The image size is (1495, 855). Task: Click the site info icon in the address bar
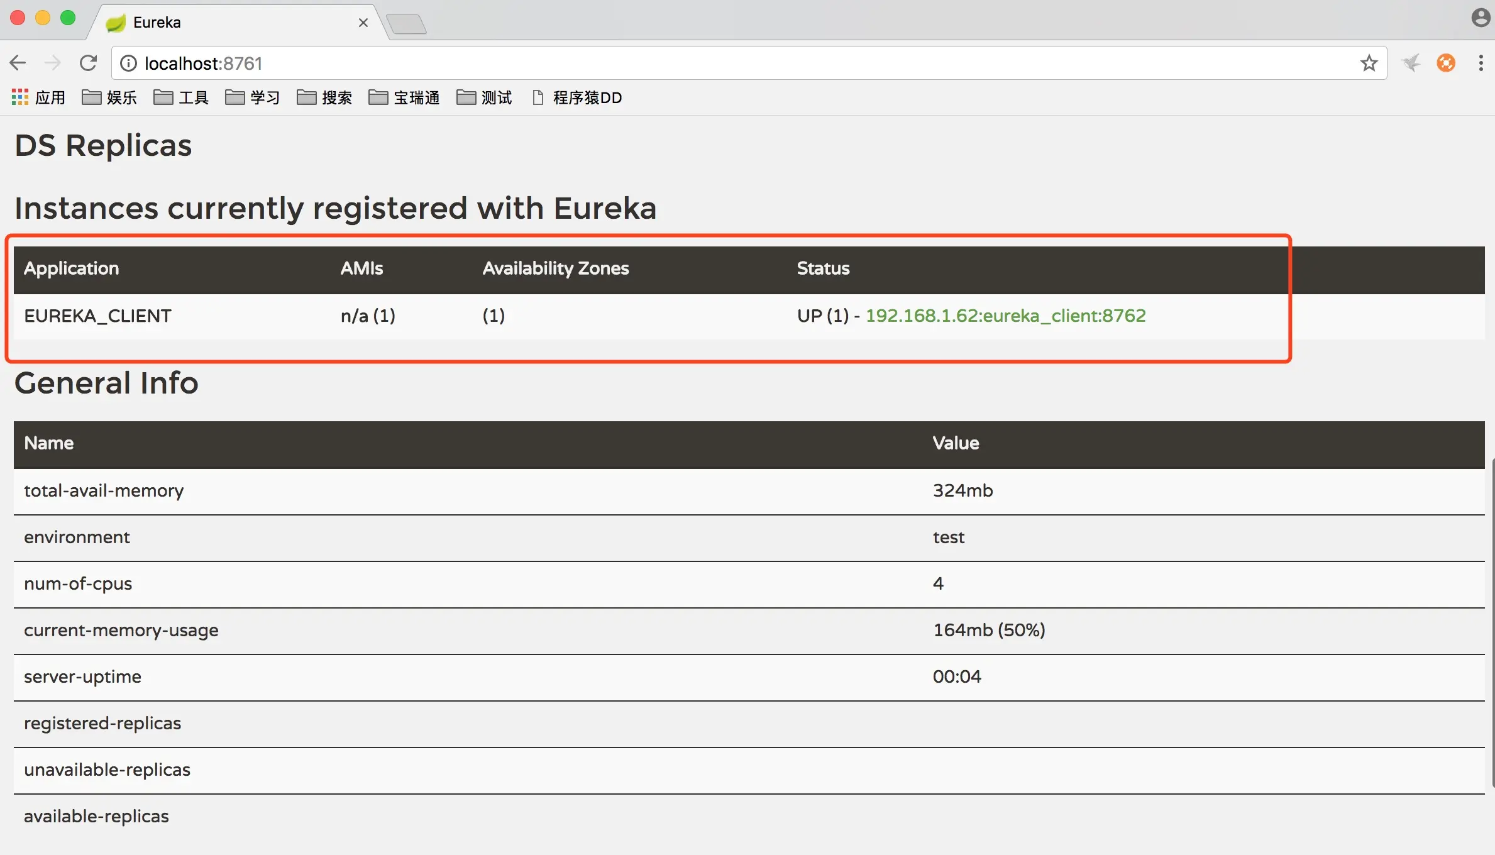point(128,63)
